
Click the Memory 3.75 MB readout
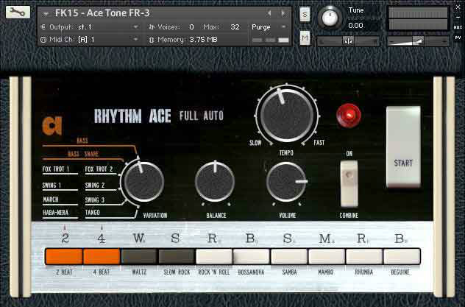(x=203, y=40)
